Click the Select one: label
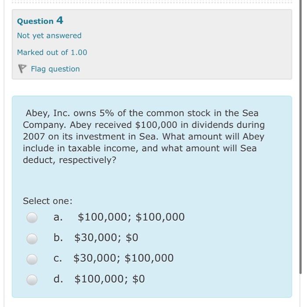 coord(47,201)
